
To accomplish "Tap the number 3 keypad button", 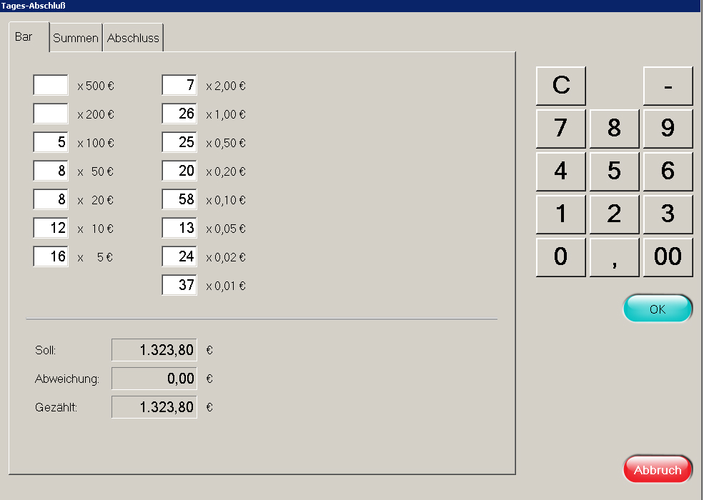I will (x=668, y=214).
